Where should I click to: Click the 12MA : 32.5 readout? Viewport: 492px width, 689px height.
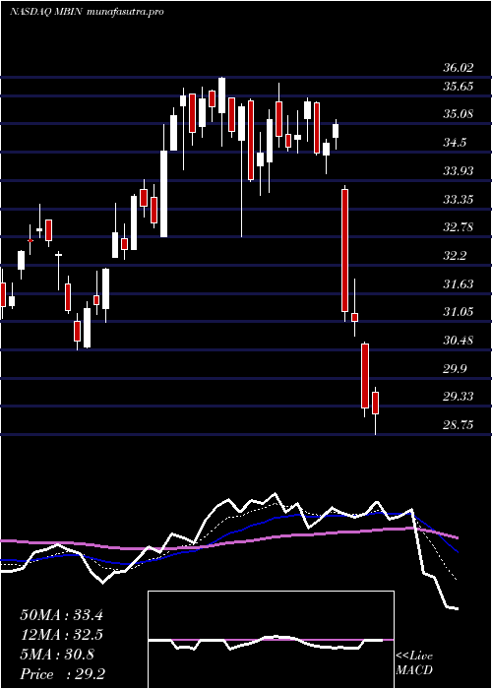point(62,635)
